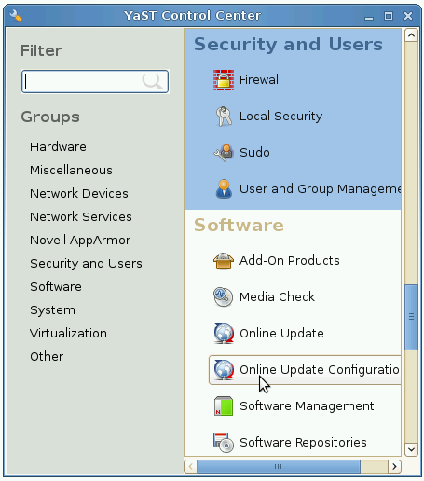Click the horizontal scrollbar right arrow
This screenshot has width=424, height=481.
pos(394,466)
